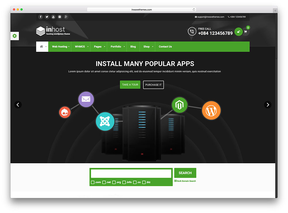Image resolution: width=288 pixels, height=213 pixels.
Task: Click the top bar +084 123456789 phone
Action: [x=237, y=17]
